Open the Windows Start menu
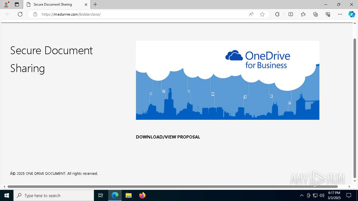358x201 pixels. pyautogui.click(x=7, y=195)
